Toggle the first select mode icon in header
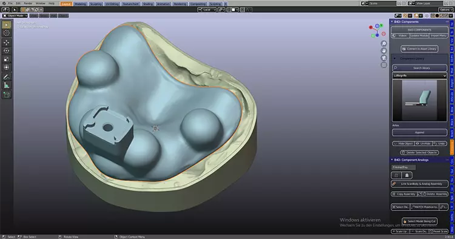Screen dimensions: 455x239 pos(23,10)
